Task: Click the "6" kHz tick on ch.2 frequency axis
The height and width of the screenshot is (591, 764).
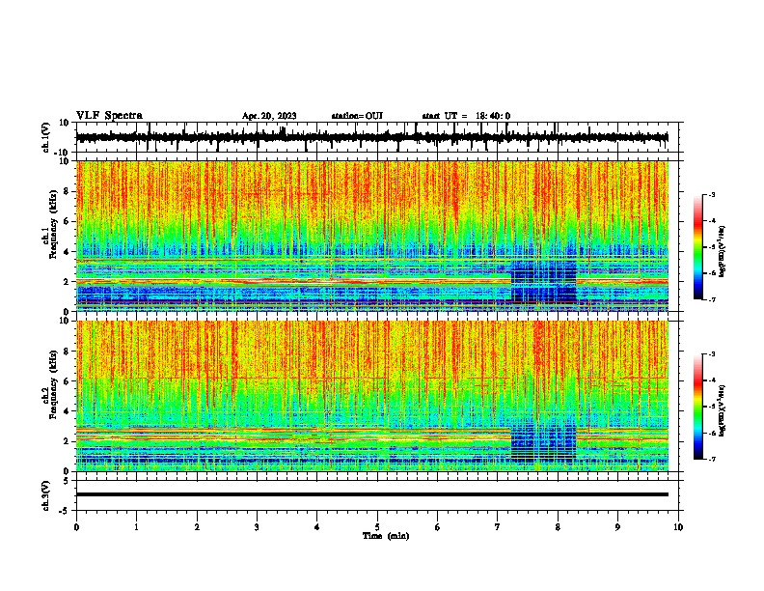Action: (67, 380)
